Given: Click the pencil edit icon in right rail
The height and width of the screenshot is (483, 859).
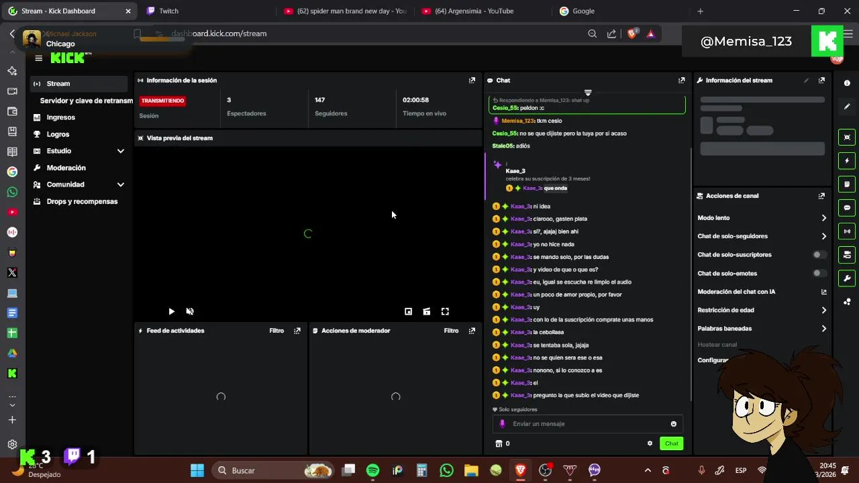Looking at the screenshot, I should (x=847, y=107).
